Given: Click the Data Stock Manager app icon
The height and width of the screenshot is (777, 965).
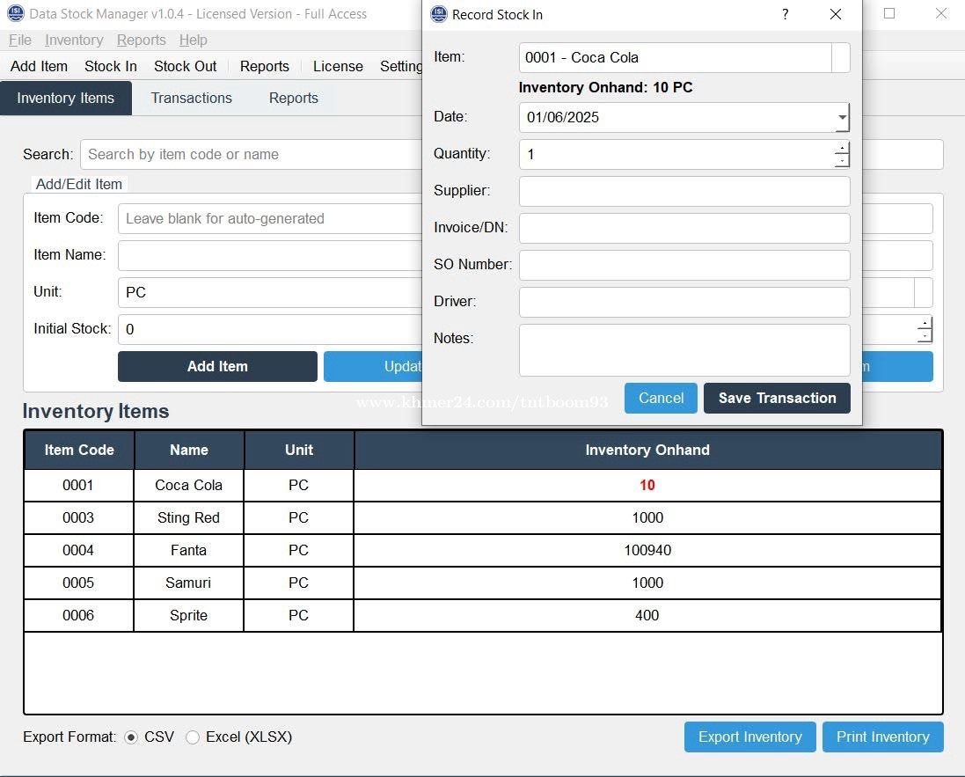Looking at the screenshot, I should click(x=15, y=13).
